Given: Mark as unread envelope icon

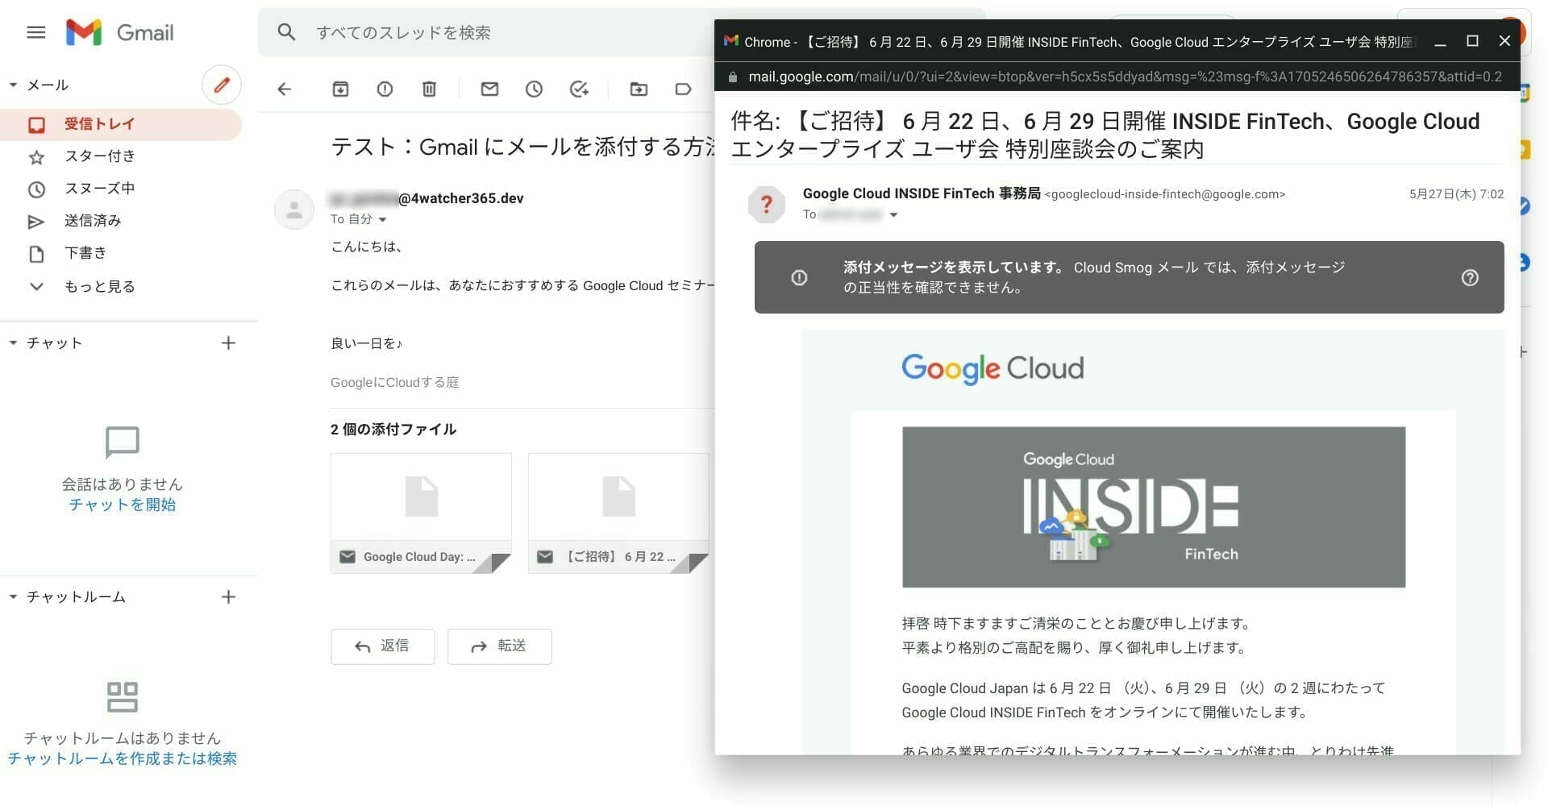Looking at the screenshot, I should click(489, 89).
